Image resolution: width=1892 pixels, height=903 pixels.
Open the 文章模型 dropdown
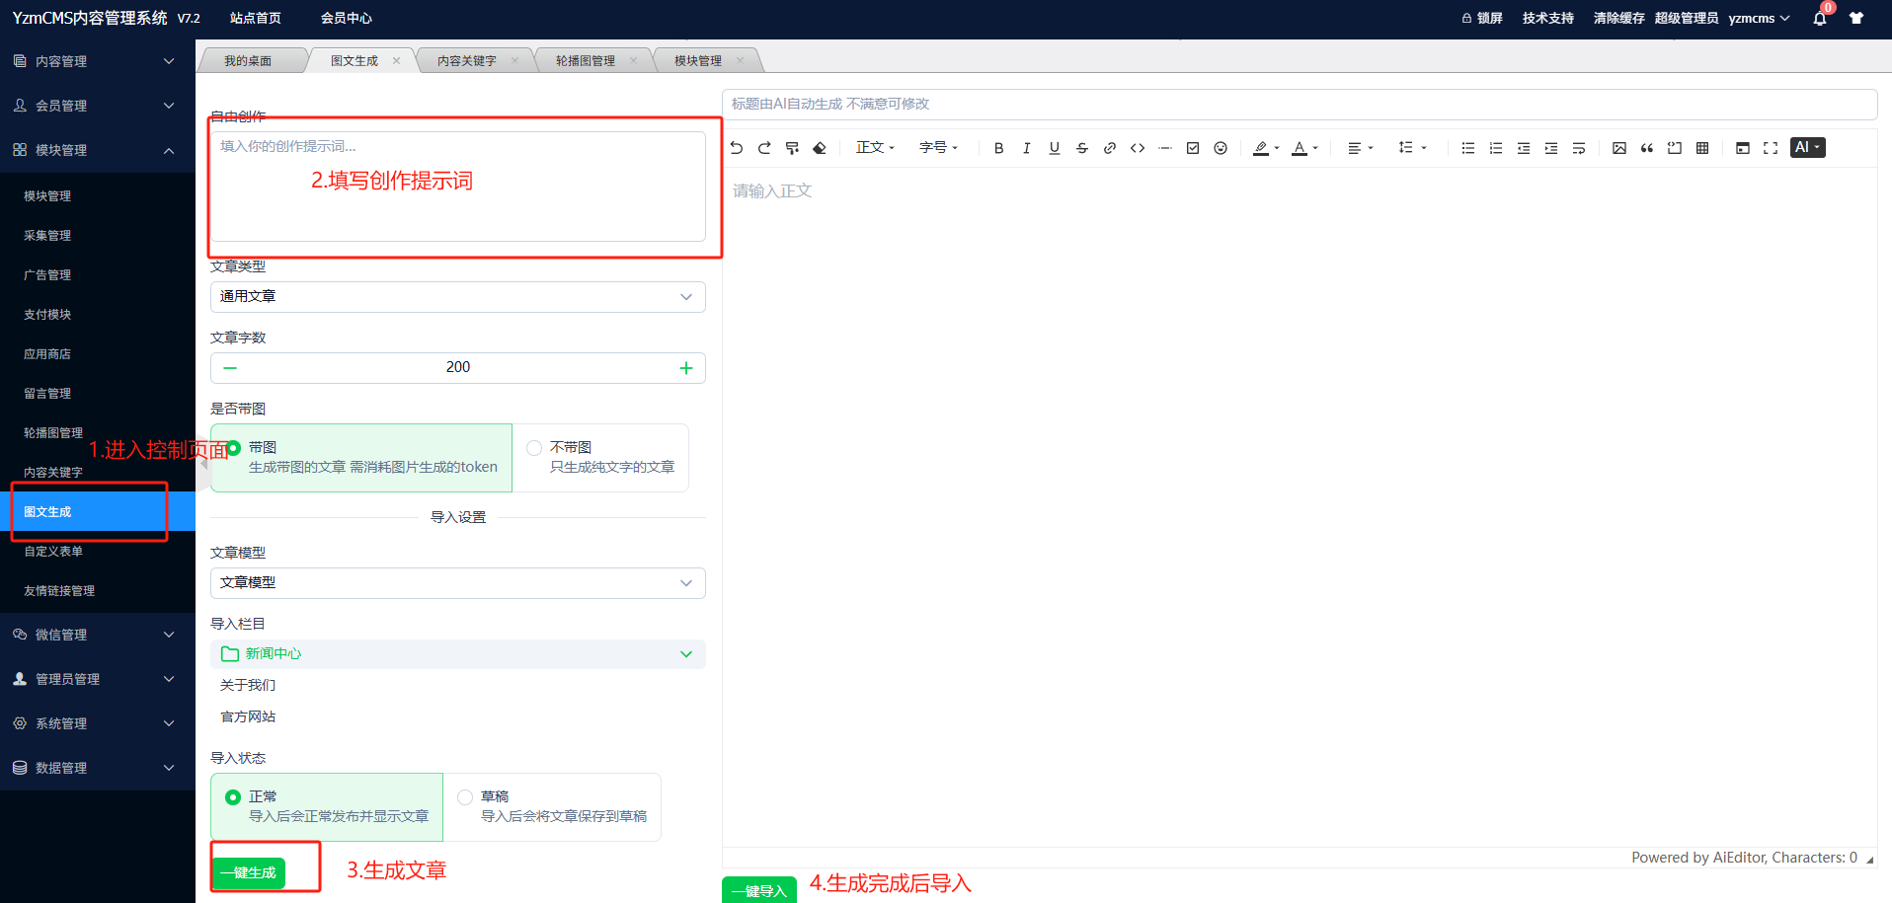tap(457, 583)
